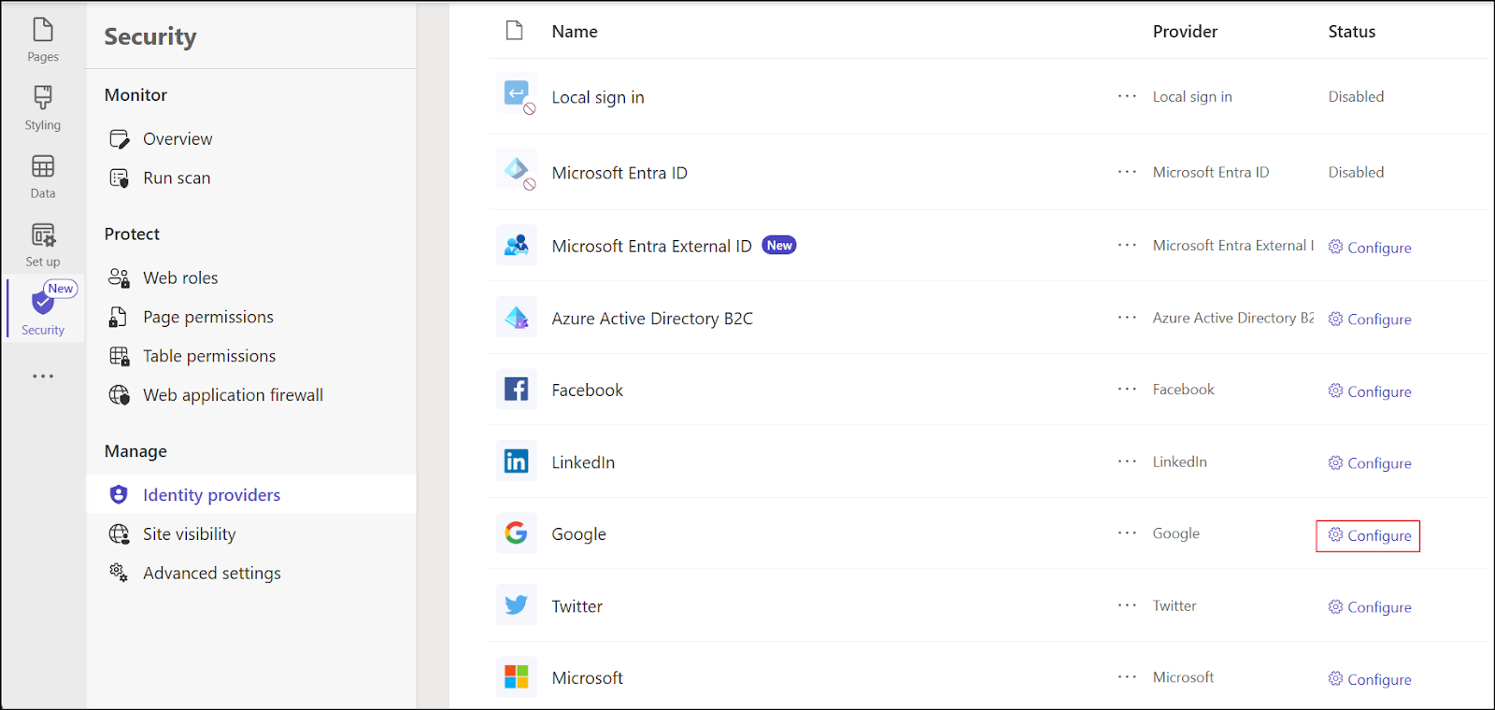Click the Microsoft Entra ID provider icon
Image resolution: width=1495 pixels, height=710 pixels.
point(517,171)
